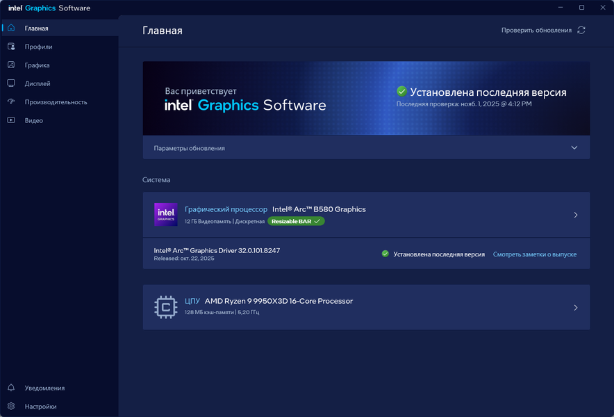Open the Производительность section
The width and height of the screenshot is (614, 417).
point(60,102)
